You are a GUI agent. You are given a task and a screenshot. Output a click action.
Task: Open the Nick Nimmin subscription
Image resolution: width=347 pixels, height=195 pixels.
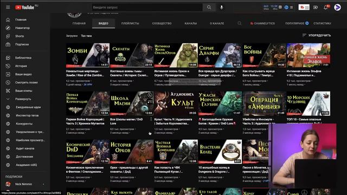23,184
